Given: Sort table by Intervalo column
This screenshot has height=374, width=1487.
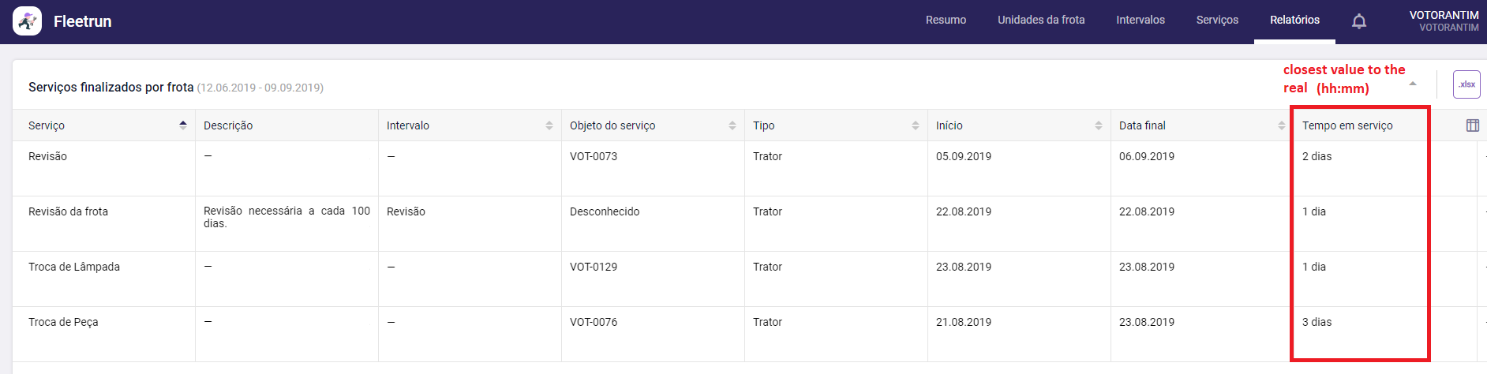Looking at the screenshot, I should pyautogui.click(x=549, y=125).
